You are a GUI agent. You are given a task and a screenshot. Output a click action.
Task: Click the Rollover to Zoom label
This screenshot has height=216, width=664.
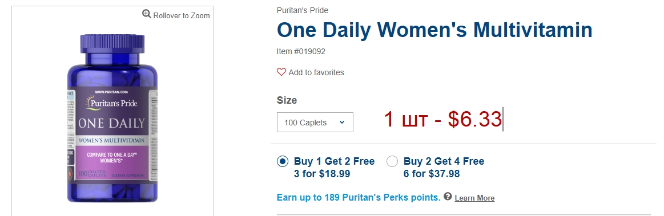click(x=181, y=15)
